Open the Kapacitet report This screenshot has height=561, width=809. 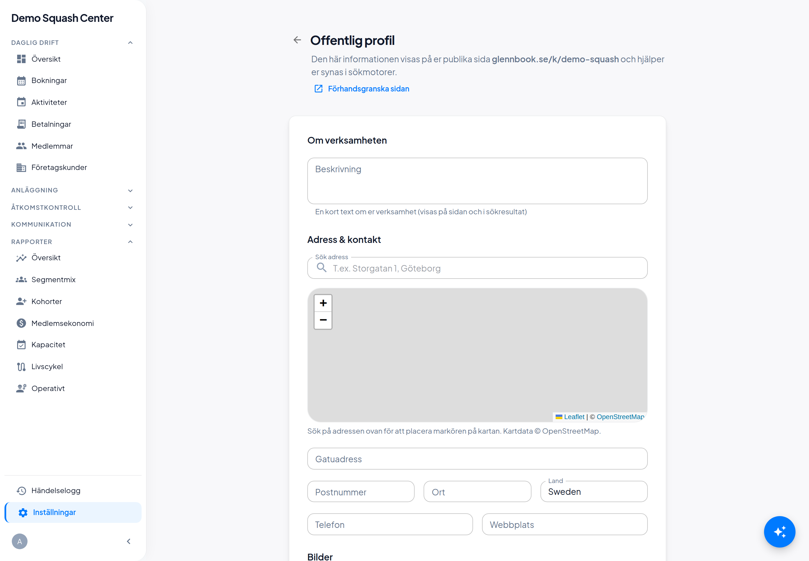coord(73,345)
